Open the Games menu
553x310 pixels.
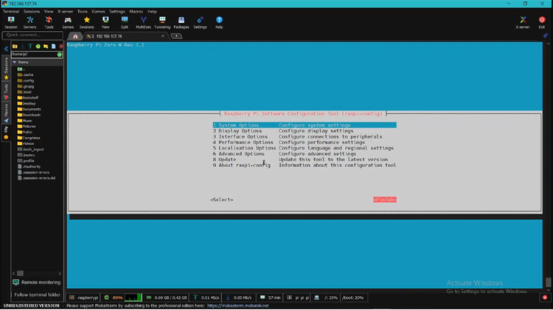pyautogui.click(x=98, y=11)
